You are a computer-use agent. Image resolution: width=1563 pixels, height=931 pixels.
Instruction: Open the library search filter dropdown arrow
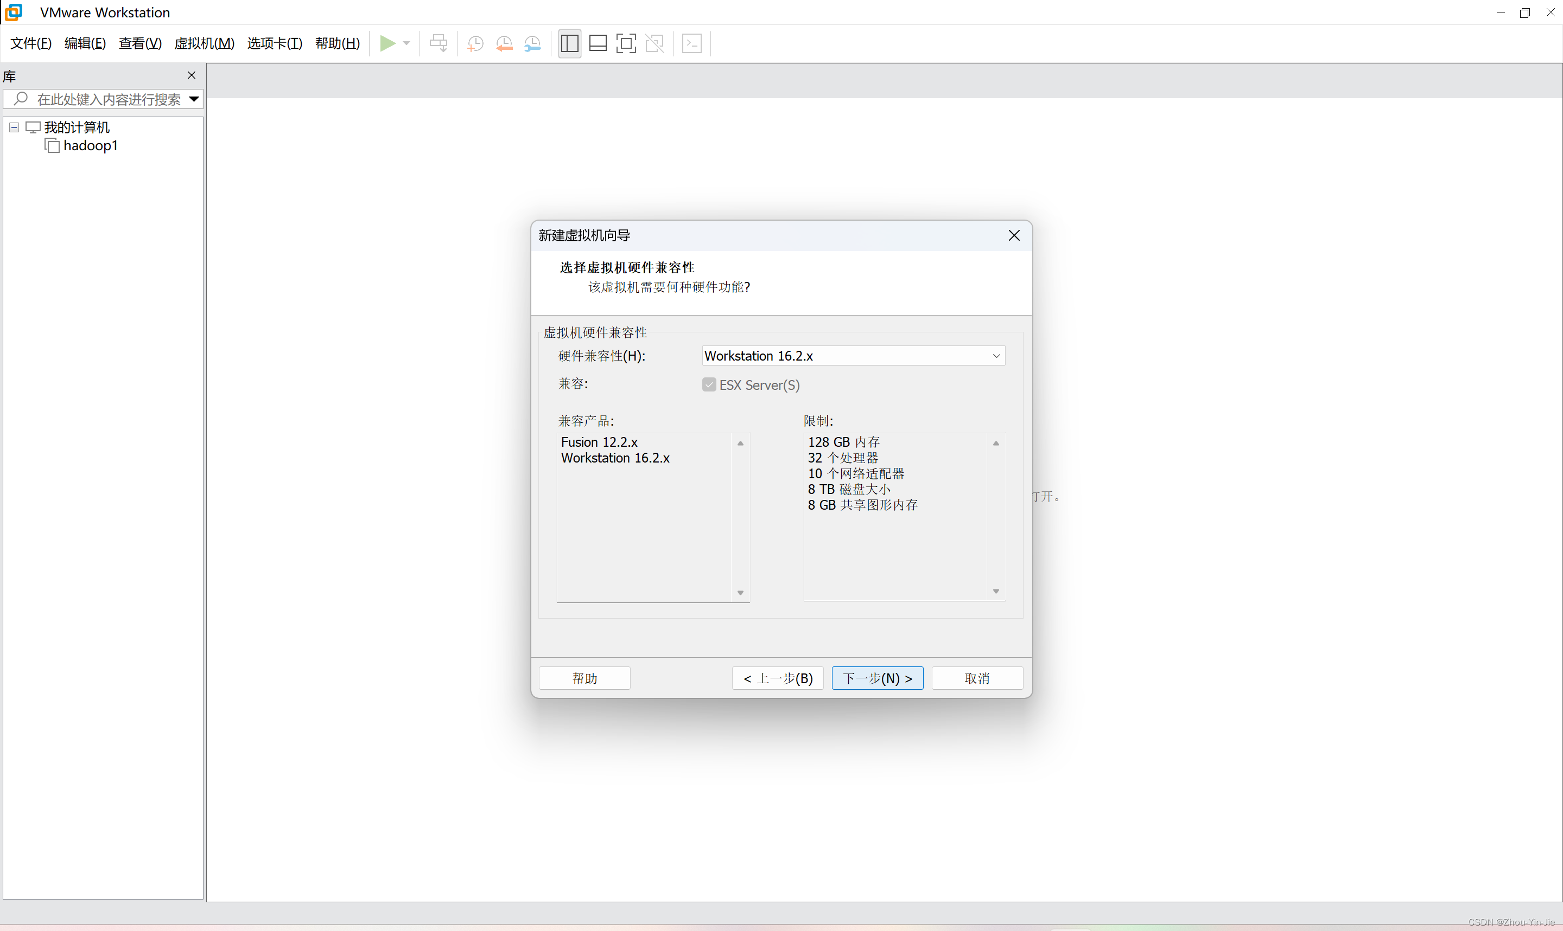click(x=194, y=99)
